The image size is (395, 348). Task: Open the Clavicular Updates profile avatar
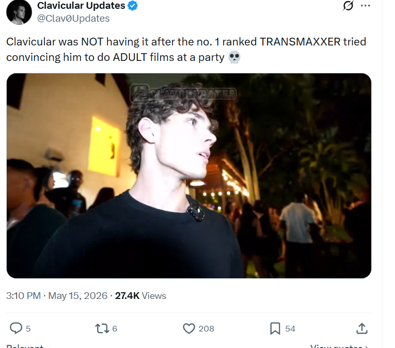click(x=19, y=12)
